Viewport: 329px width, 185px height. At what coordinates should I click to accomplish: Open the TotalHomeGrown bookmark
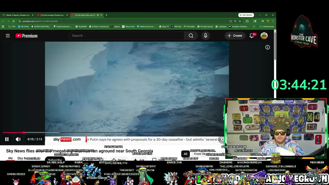pyautogui.click(x=62, y=26)
